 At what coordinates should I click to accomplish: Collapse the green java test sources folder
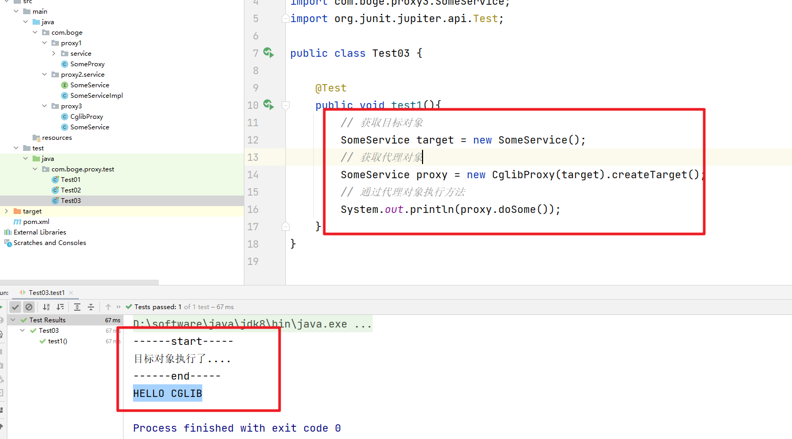26,158
